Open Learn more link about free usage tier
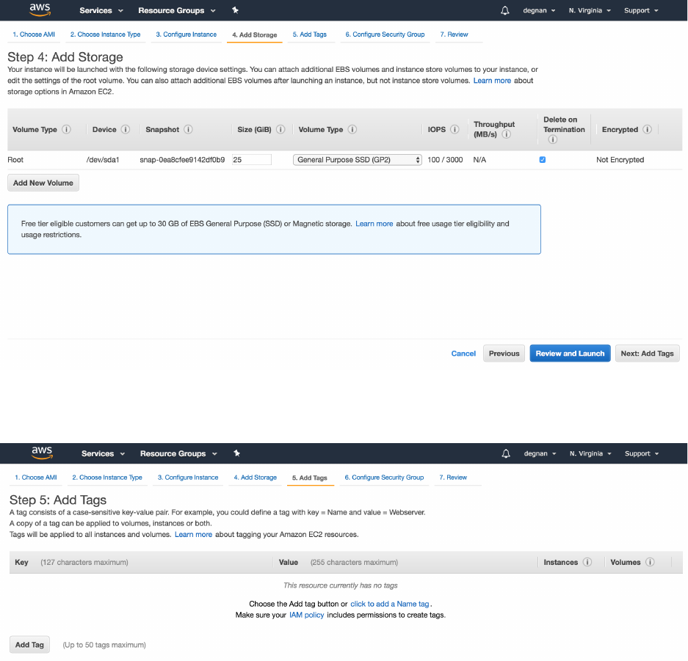 click(374, 224)
